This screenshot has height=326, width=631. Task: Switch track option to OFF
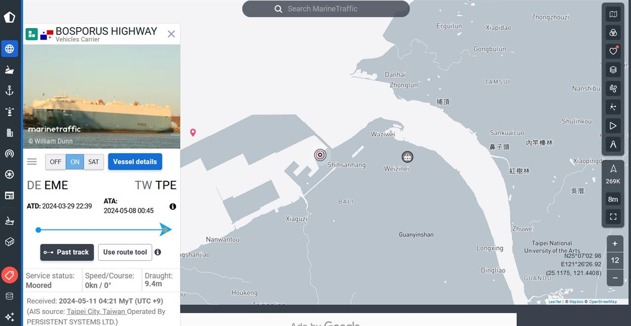pyautogui.click(x=56, y=162)
